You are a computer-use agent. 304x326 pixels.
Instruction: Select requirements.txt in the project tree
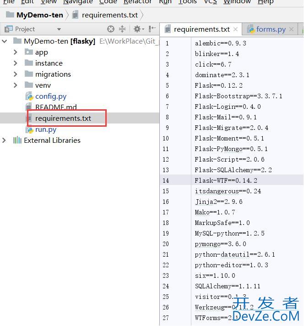[63, 118]
